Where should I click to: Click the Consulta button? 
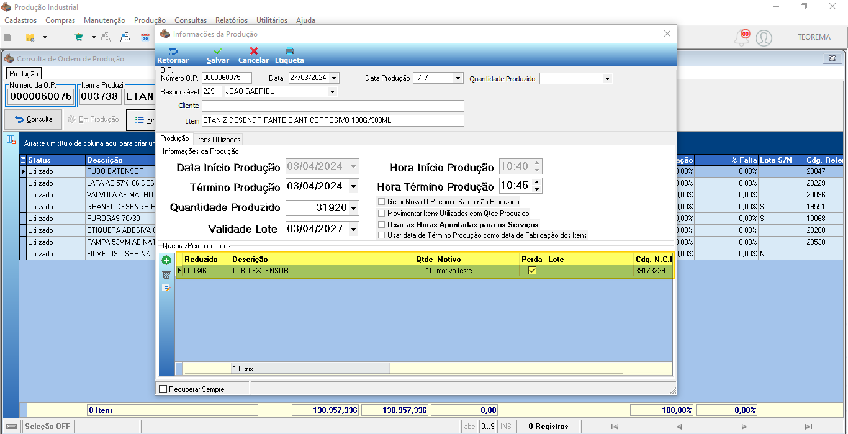(x=34, y=119)
